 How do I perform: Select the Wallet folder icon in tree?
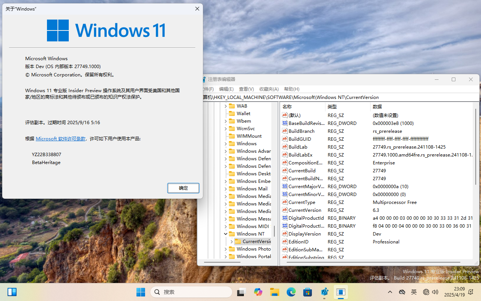coord(231,113)
